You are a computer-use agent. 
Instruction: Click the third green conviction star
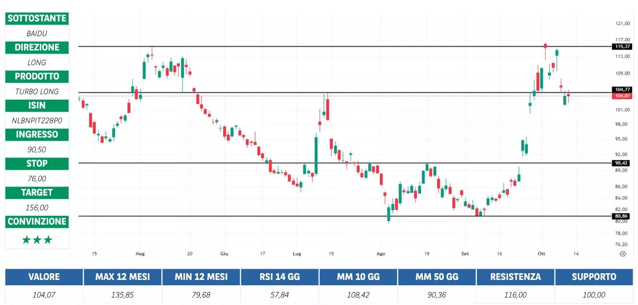tap(48, 240)
